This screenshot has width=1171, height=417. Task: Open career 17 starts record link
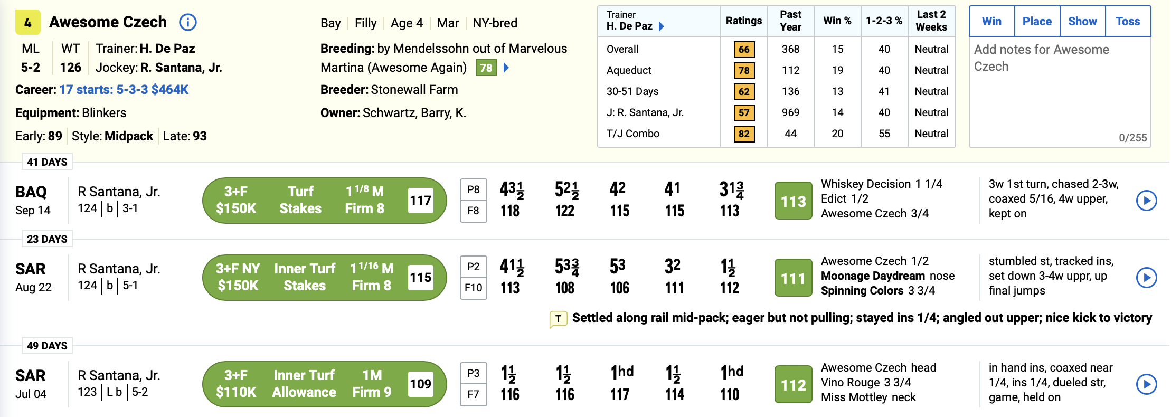(x=124, y=90)
